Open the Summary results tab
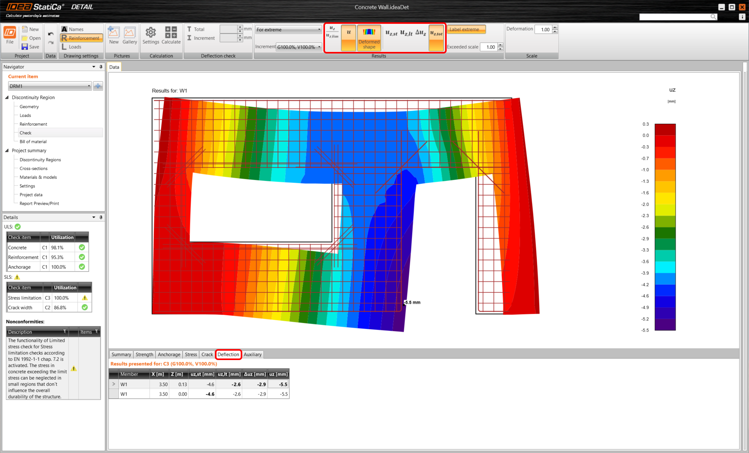Screen dimensions: 749x453 [x=121, y=355]
